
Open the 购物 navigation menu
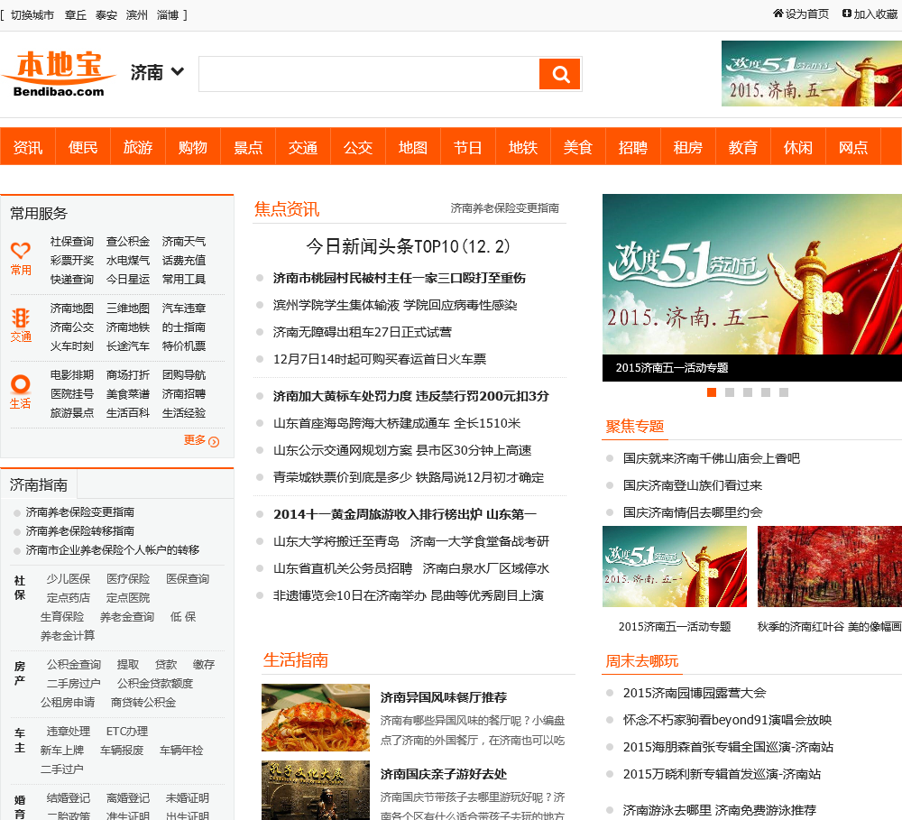[193, 147]
